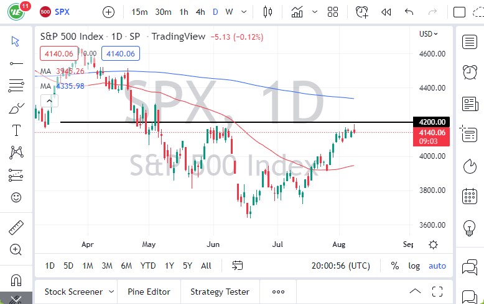
Task: Toggle the percent scale
Action: click(x=394, y=266)
